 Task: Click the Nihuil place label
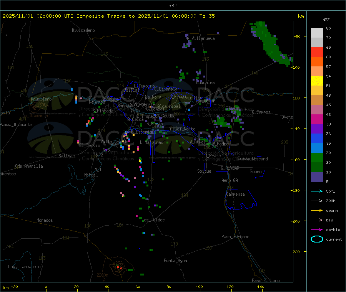(x=91, y=175)
